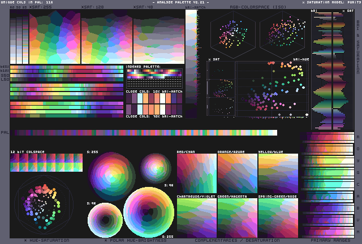
Task: Click the long PAL color strip
Action: (x=146, y=133)
